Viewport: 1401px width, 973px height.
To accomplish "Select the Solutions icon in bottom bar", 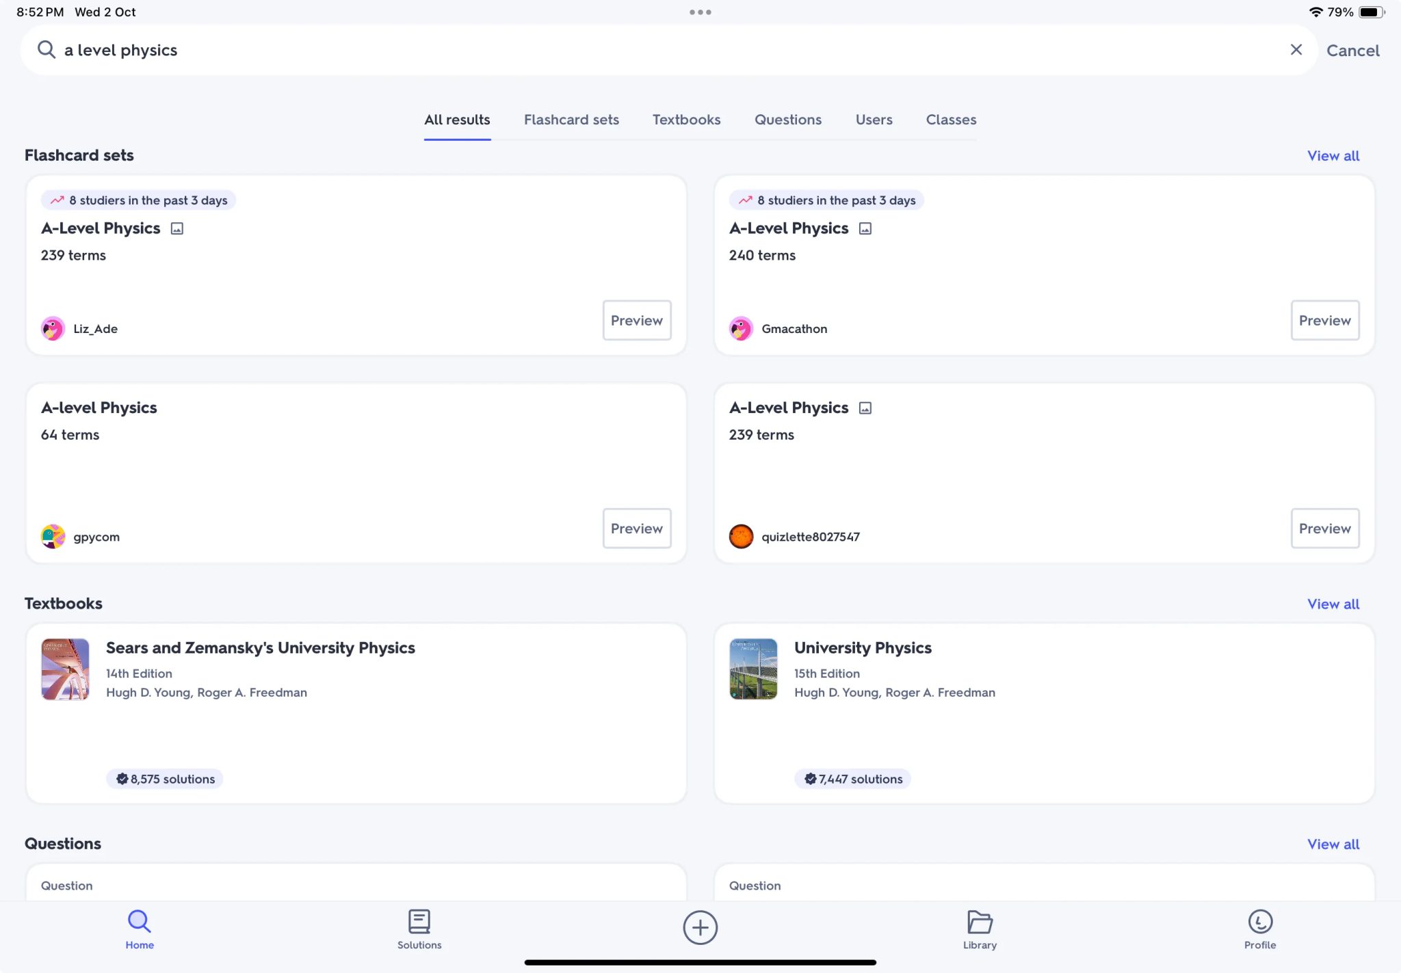I will coord(419,924).
